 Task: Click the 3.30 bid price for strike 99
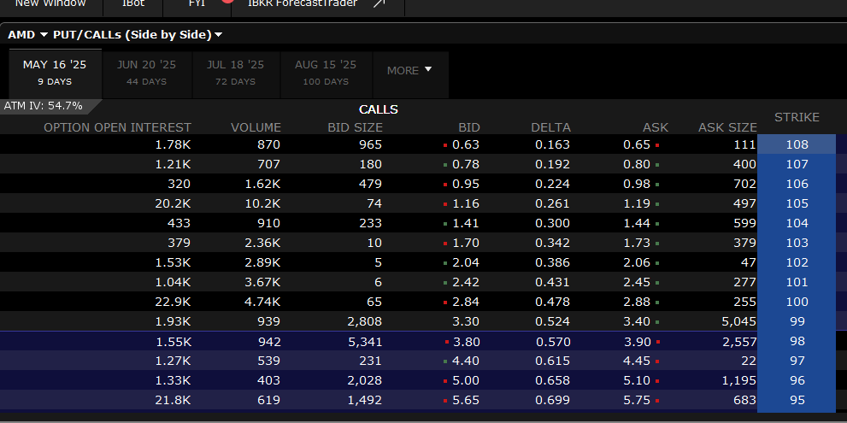click(x=466, y=321)
